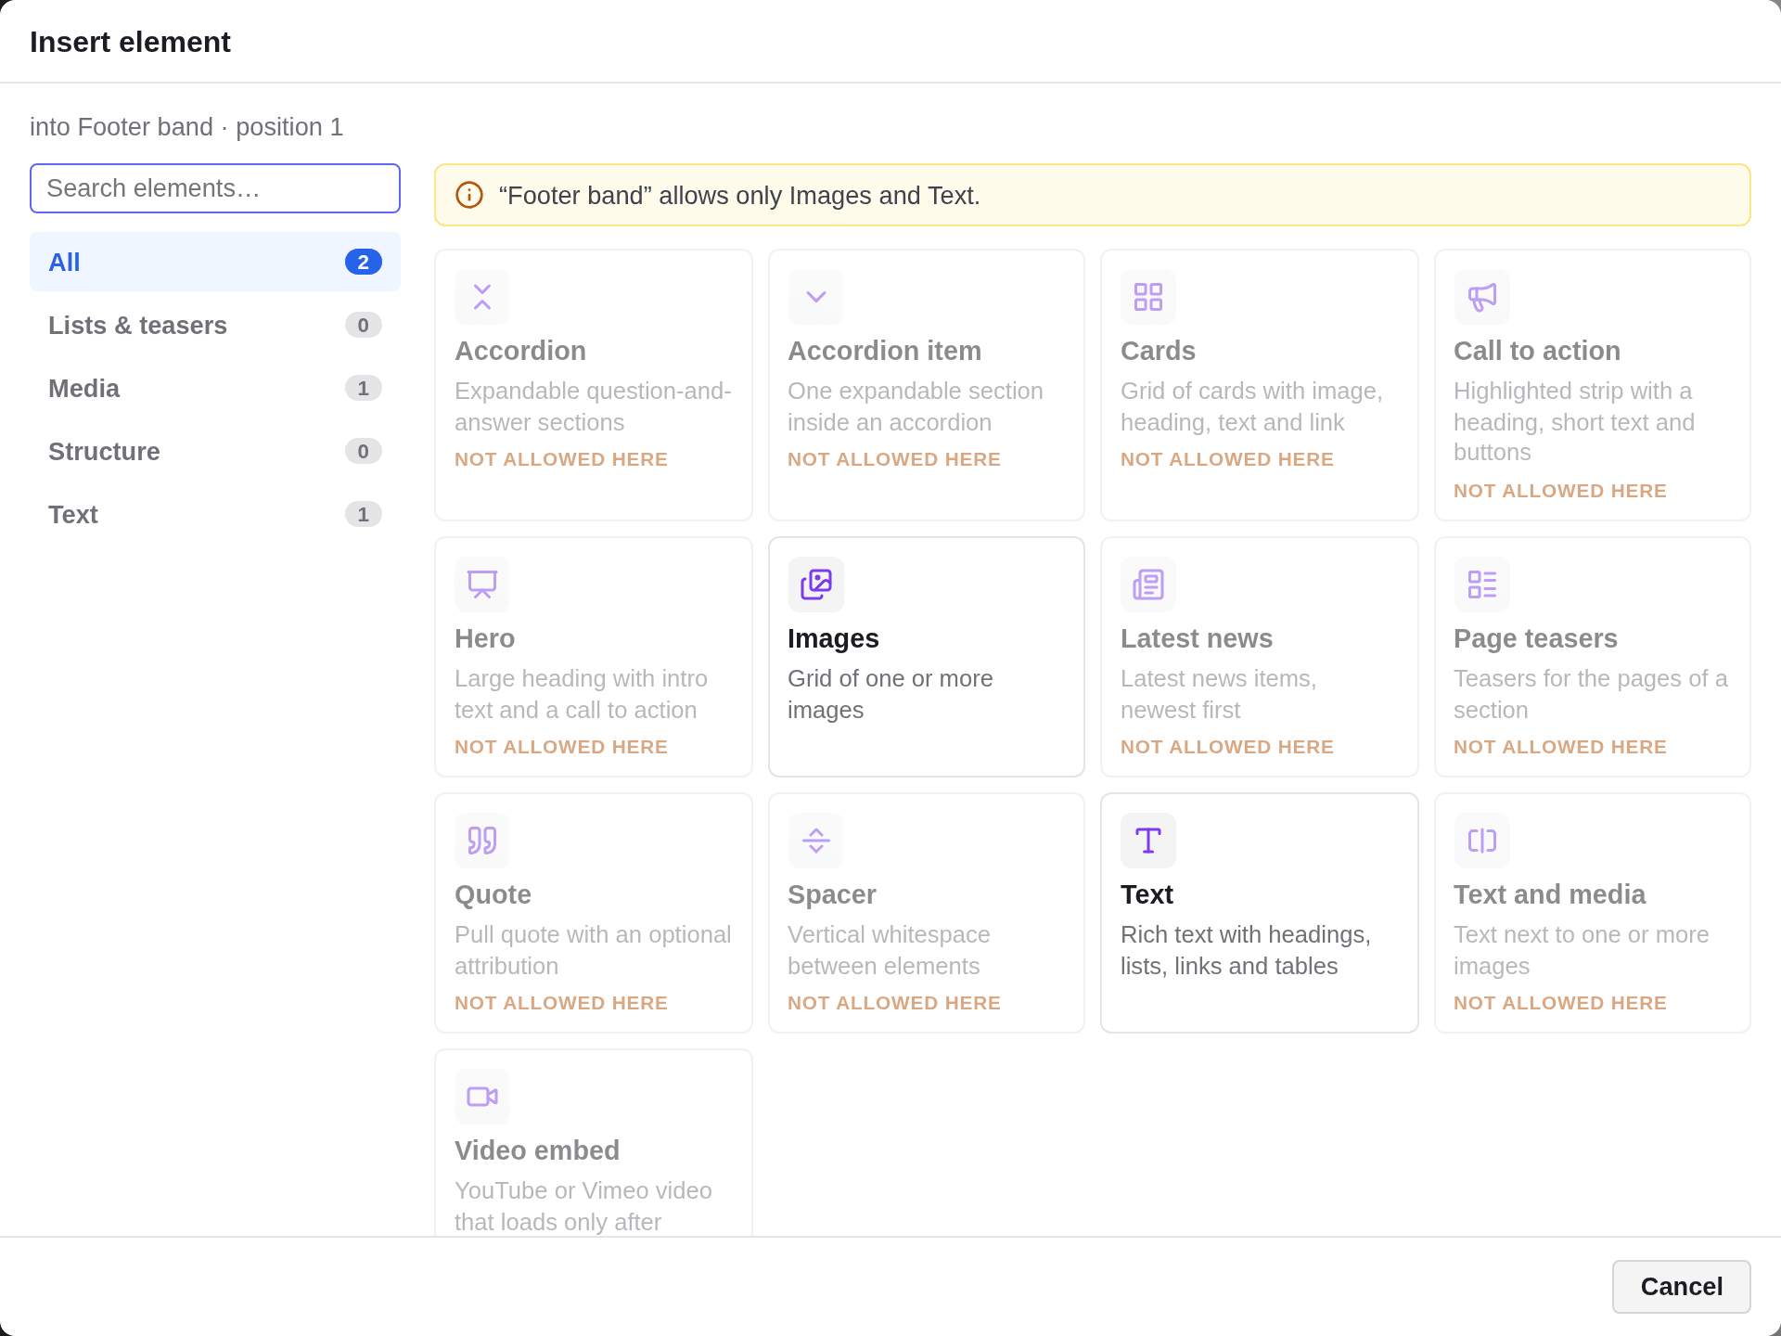Viewport: 1781px width, 1336px height.
Task: Click the Latest news newspaper icon
Action: tap(1147, 584)
